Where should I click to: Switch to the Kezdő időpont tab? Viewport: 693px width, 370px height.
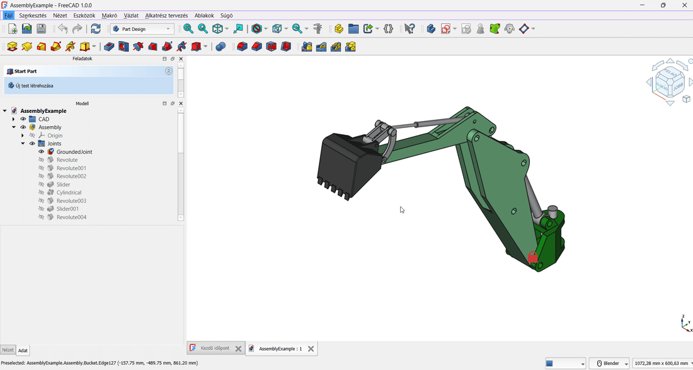215,349
